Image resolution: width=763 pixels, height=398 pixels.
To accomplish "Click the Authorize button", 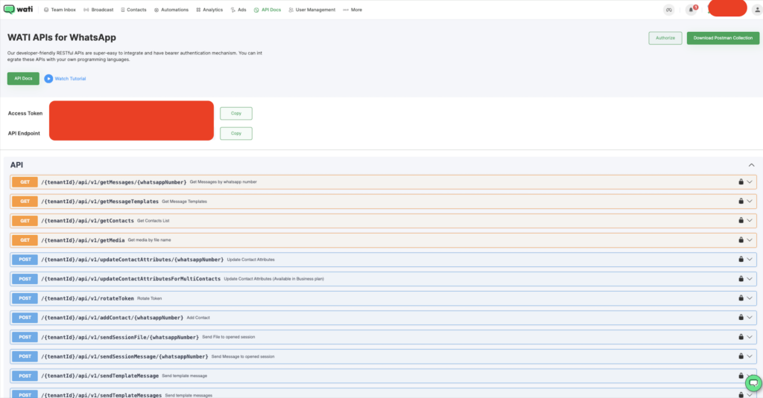I will pos(665,38).
